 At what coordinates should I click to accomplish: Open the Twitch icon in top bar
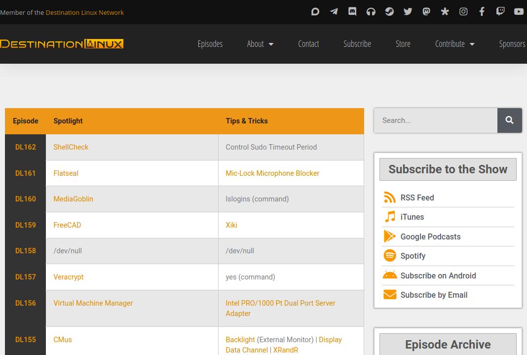point(500,12)
